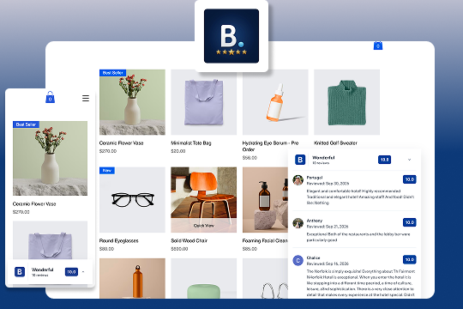Click Anthony's reviewer avatar

click(298, 223)
